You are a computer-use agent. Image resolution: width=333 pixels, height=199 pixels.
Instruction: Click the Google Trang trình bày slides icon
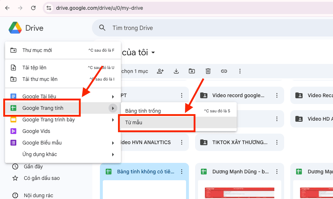click(x=13, y=120)
